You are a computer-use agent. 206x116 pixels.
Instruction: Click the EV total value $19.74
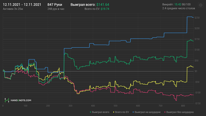(105, 9)
